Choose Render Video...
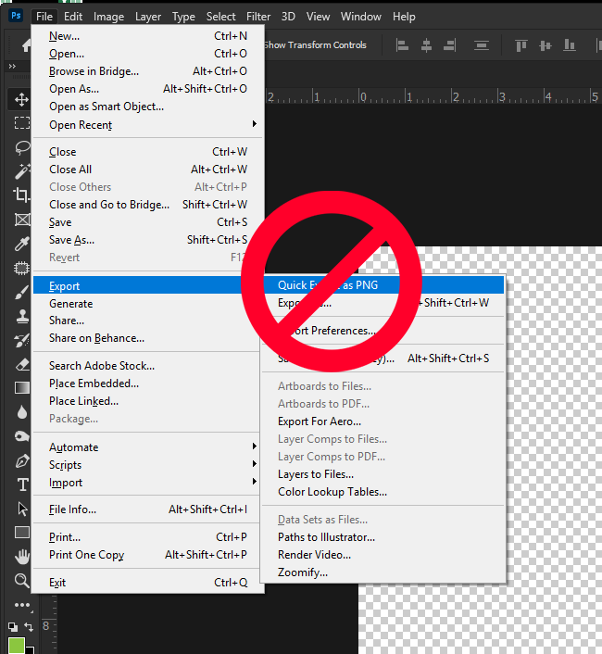Viewport: 602px width, 654px height. point(383,555)
